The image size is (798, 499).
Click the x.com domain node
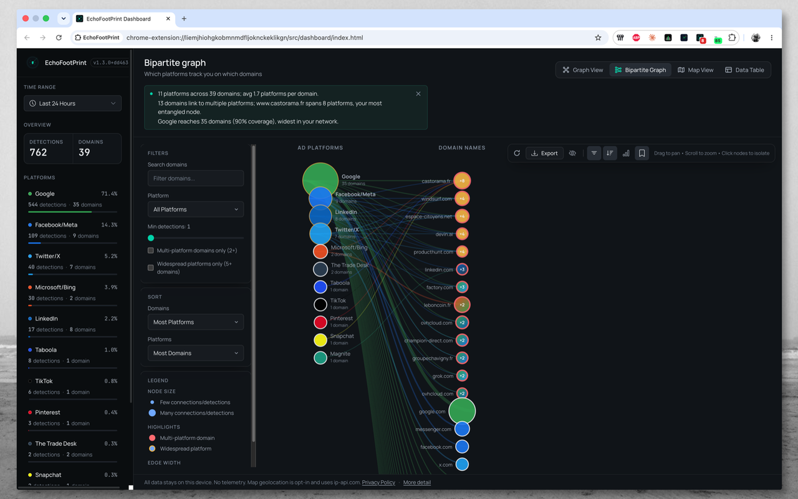(462, 465)
